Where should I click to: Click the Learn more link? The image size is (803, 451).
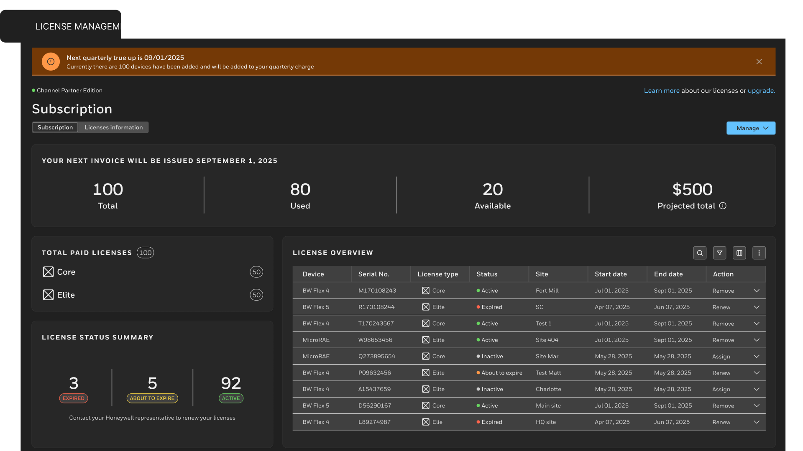pos(662,91)
